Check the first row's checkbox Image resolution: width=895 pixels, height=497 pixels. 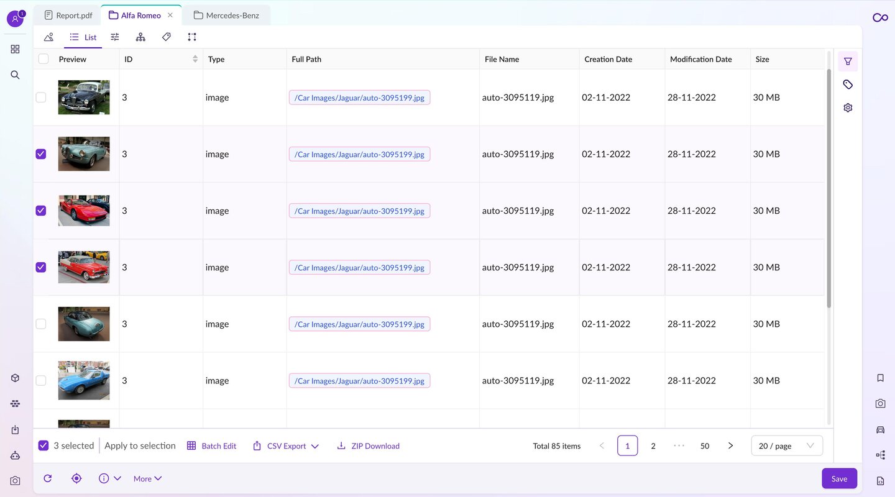click(41, 98)
